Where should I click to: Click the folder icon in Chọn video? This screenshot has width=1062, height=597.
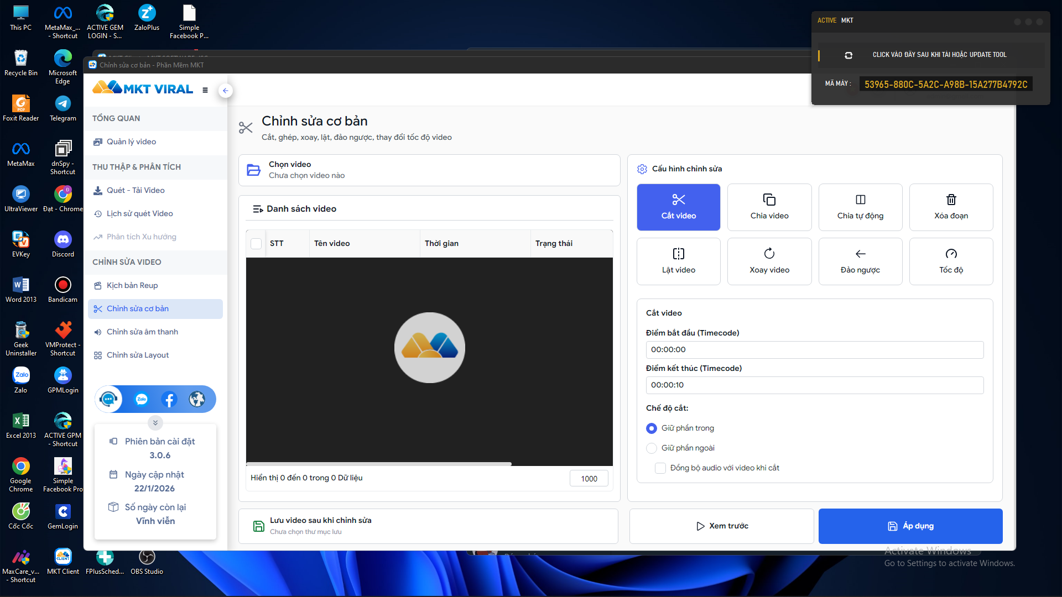[253, 170]
